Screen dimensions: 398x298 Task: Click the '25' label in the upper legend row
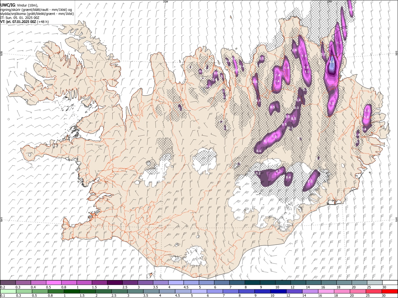[x=369, y=287]
